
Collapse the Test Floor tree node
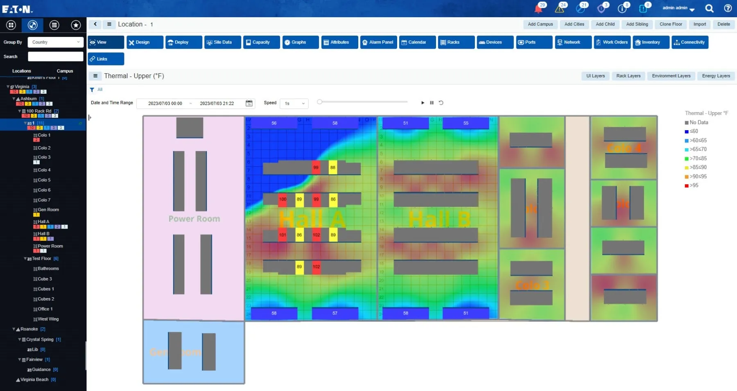[x=25, y=258]
